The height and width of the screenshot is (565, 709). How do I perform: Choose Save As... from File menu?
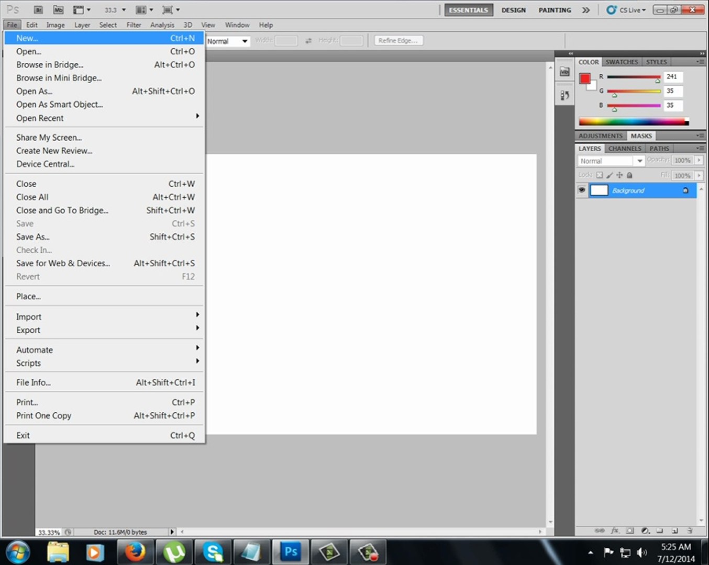(104, 236)
